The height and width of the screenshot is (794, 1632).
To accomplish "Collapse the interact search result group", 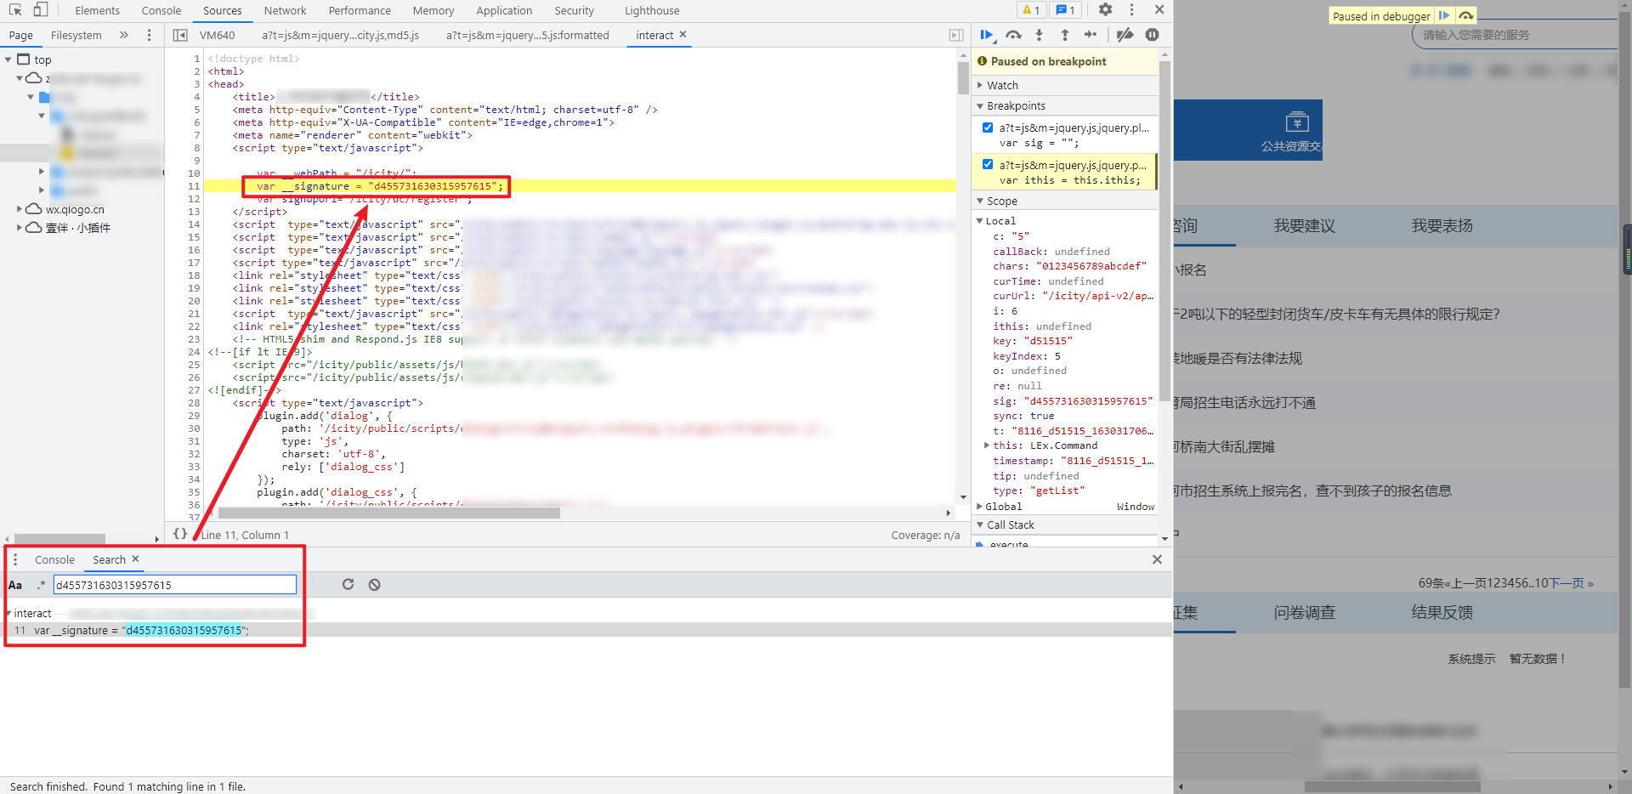I will 8,613.
